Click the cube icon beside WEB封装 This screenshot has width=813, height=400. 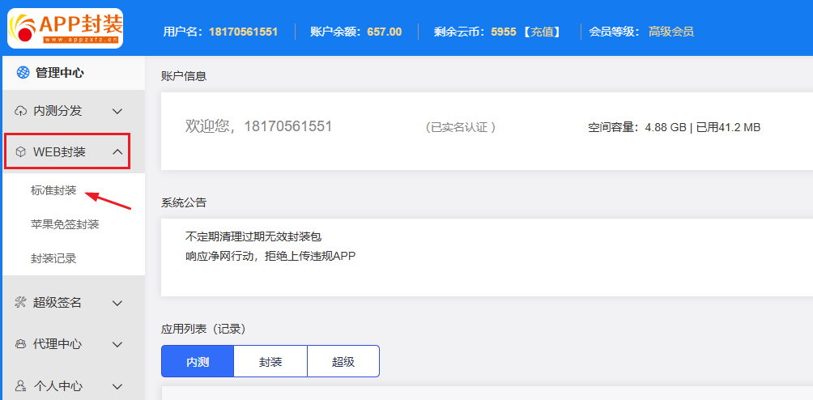(x=21, y=152)
